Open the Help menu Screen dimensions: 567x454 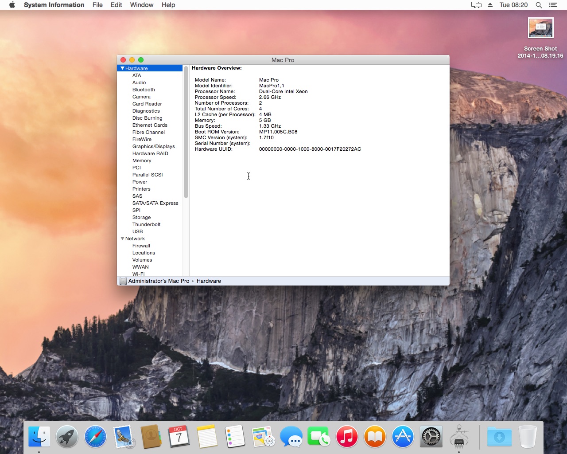pos(168,5)
